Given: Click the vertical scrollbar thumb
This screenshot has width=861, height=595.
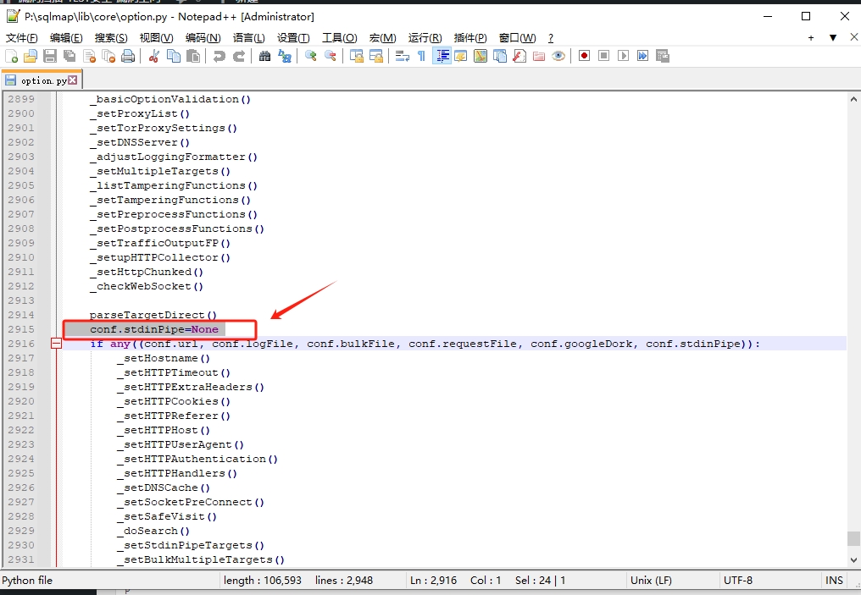Looking at the screenshot, I should click(x=853, y=538).
